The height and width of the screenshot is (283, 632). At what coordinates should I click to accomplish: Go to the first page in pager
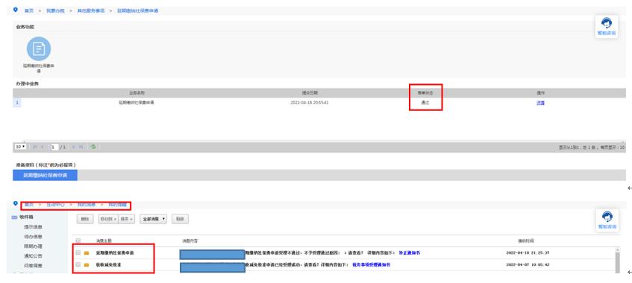34,147
